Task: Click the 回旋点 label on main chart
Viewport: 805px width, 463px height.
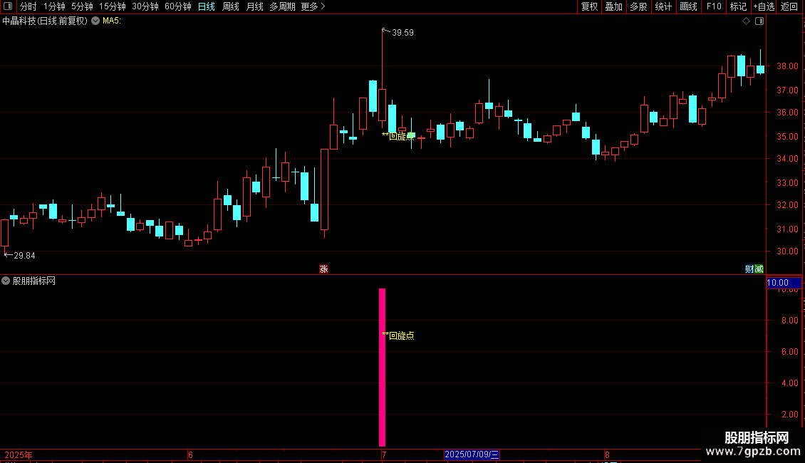Action: (399, 136)
